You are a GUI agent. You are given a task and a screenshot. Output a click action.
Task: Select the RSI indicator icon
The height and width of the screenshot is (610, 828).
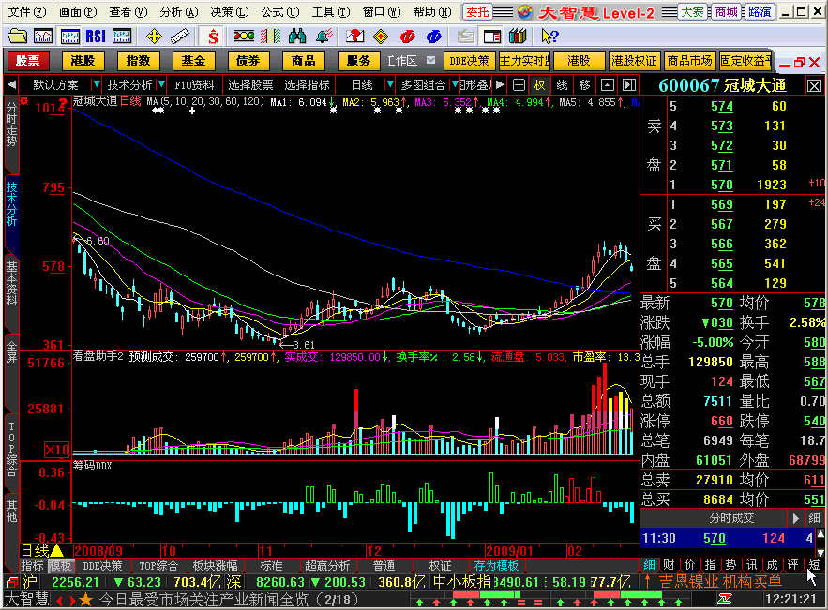point(96,36)
